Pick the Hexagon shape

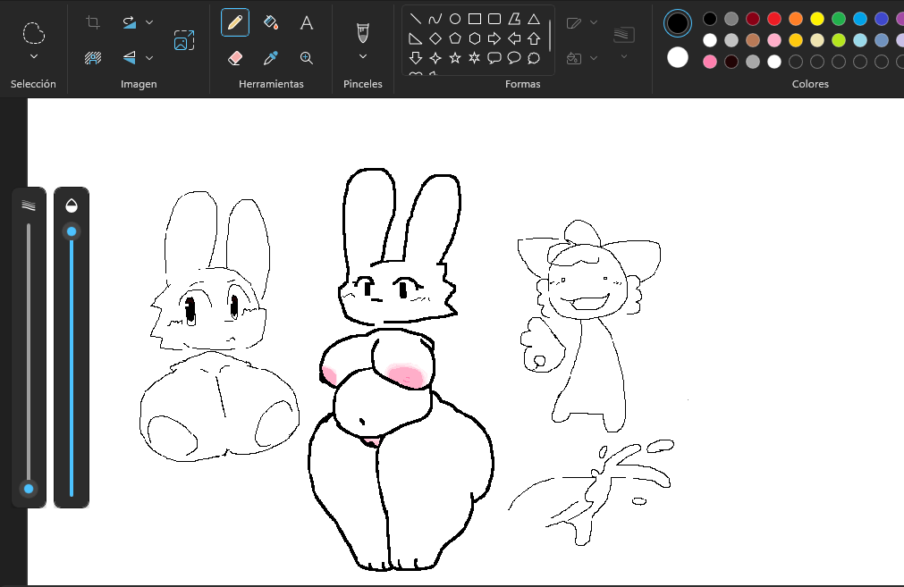(475, 38)
